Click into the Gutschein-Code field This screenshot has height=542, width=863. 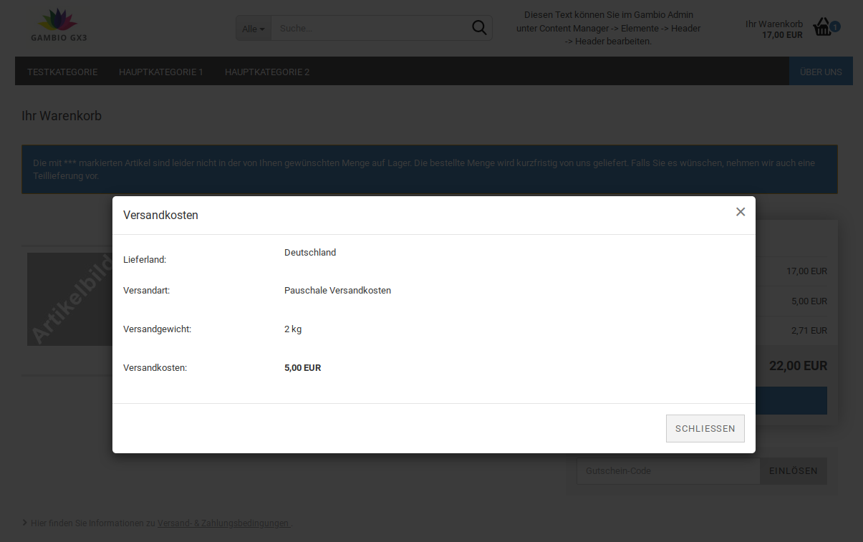(667, 471)
